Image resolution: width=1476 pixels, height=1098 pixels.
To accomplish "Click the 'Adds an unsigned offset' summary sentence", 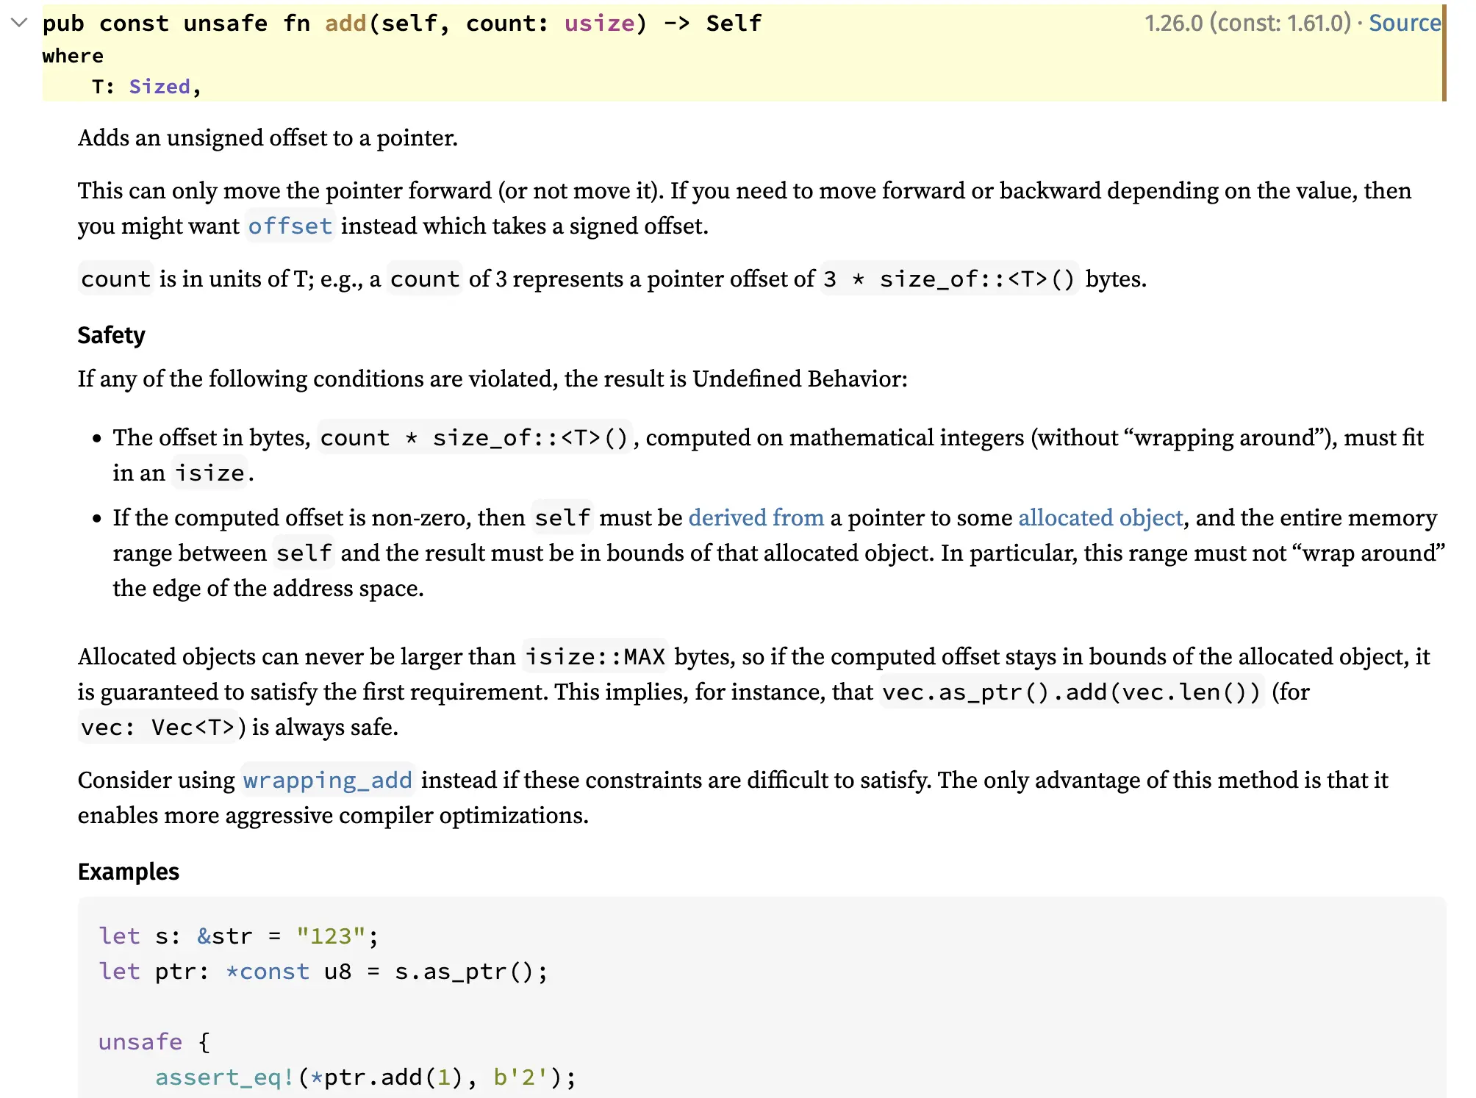I will click(268, 138).
